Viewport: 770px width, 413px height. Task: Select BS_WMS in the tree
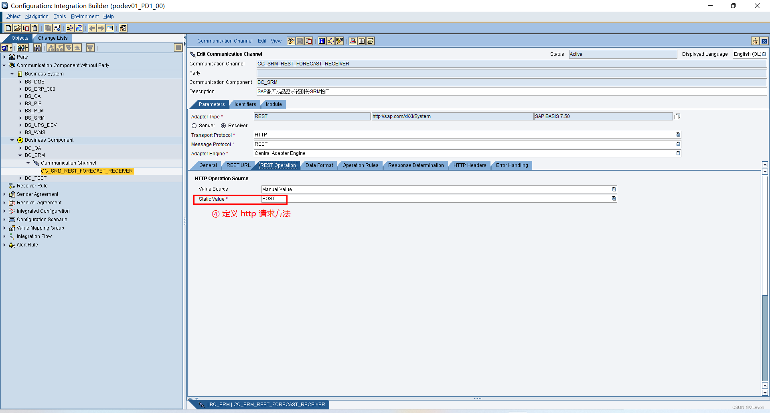pyautogui.click(x=35, y=132)
